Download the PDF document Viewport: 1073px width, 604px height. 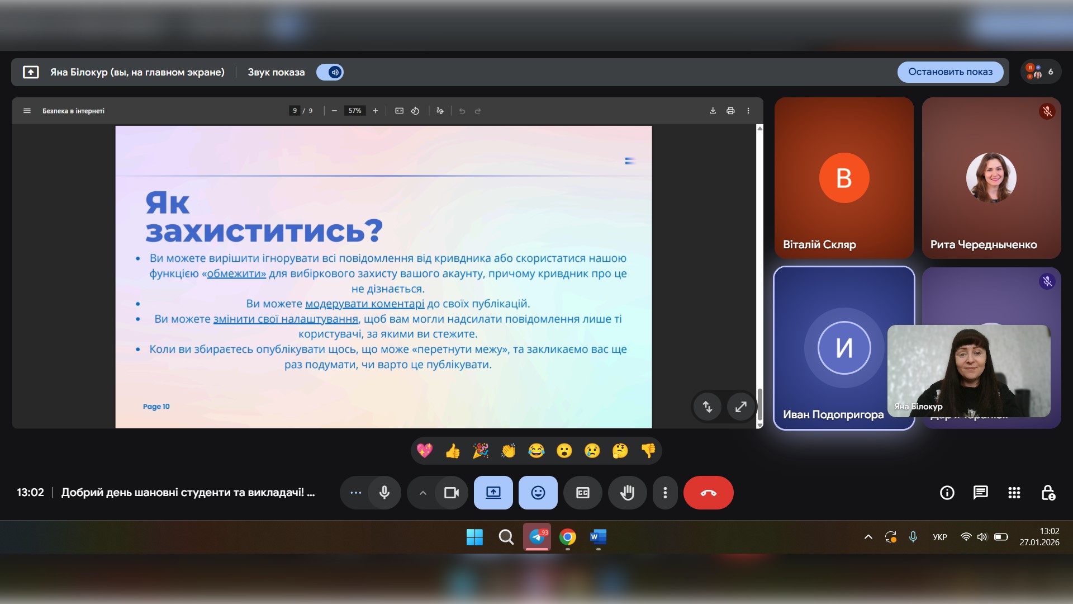tap(713, 111)
